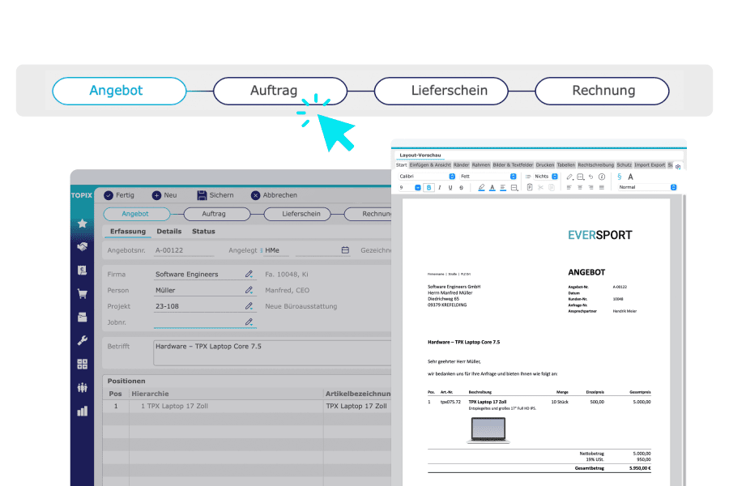
Task: Open the calendar date picker icon
Action: [345, 250]
